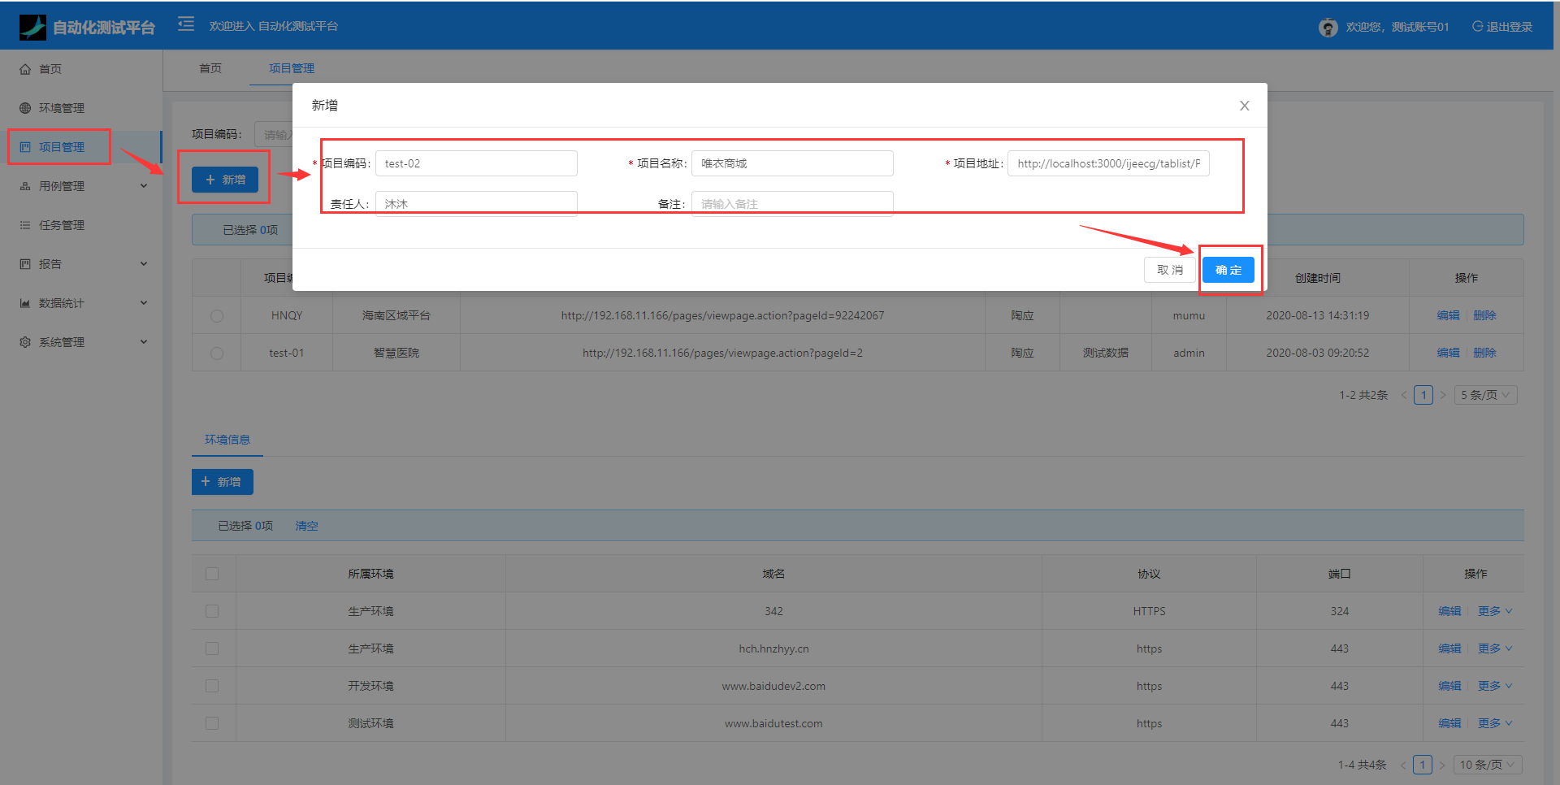Screen dimensions: 1560x785
Task: Select radio button for test-01 row
Action: pos(217,353)
